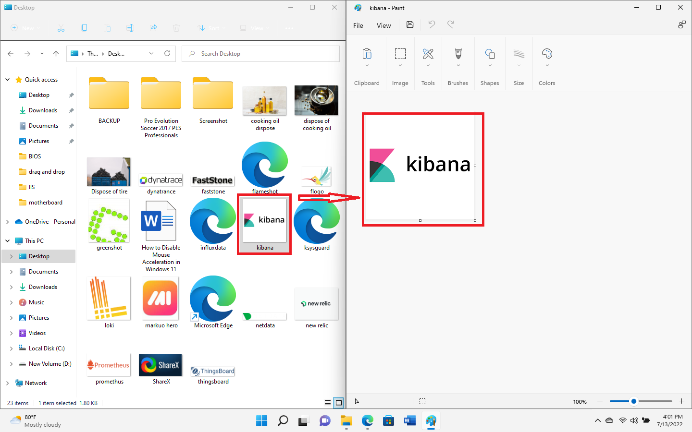The image size is (692, 432).
Task: Open Word from the taskbar
Action: [x=410, y=421]
